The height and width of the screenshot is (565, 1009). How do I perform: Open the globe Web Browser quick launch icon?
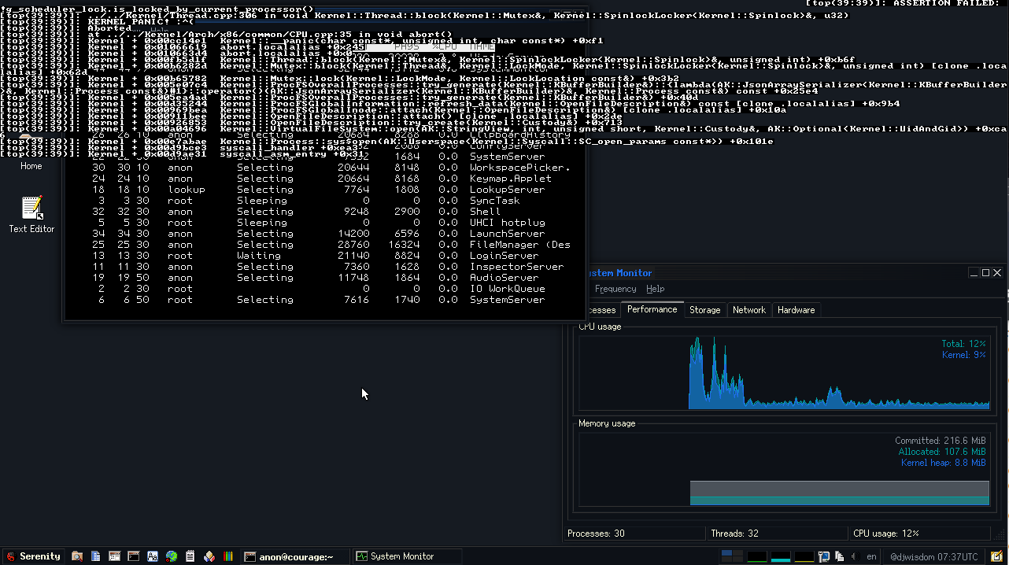[x=171, y=556]
